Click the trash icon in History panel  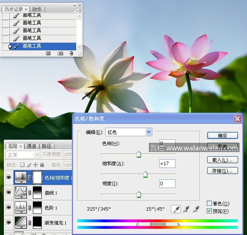(x=71, y=53)
